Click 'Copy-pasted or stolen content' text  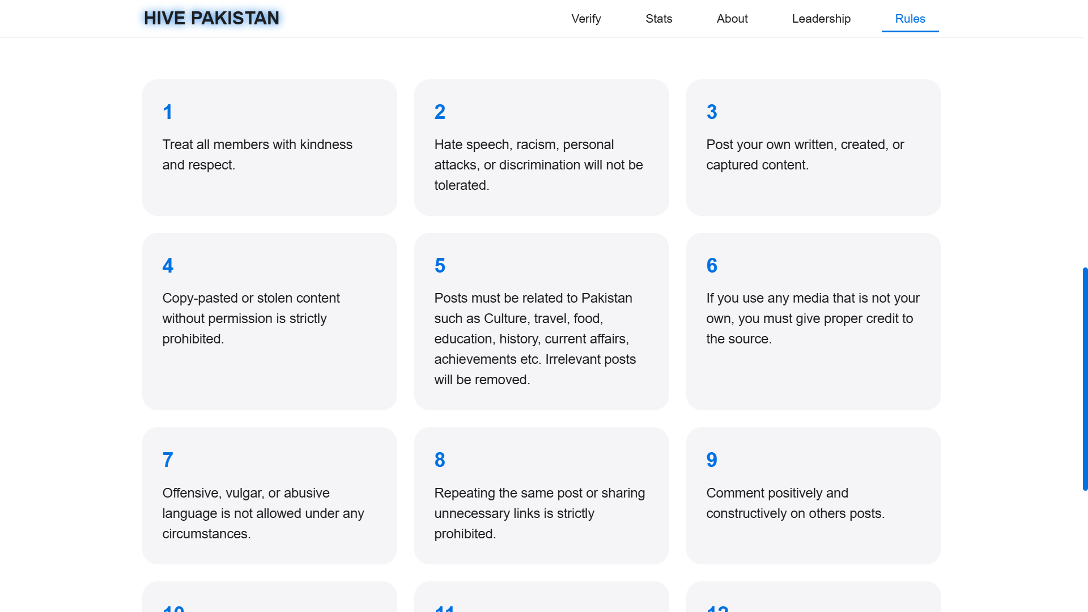click(251, 318)
